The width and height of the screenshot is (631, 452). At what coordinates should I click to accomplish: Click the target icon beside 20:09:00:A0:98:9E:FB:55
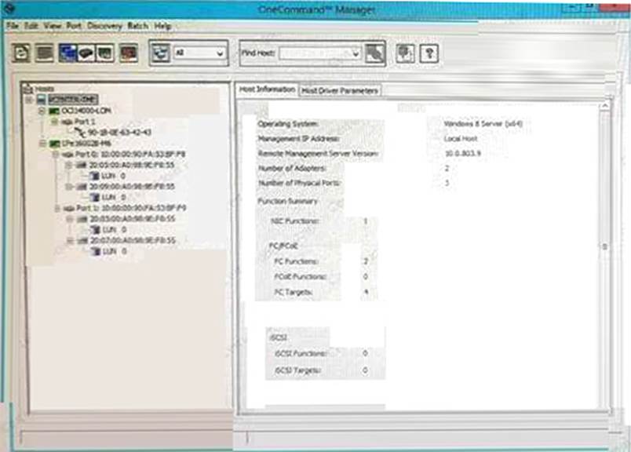[82, 187]
